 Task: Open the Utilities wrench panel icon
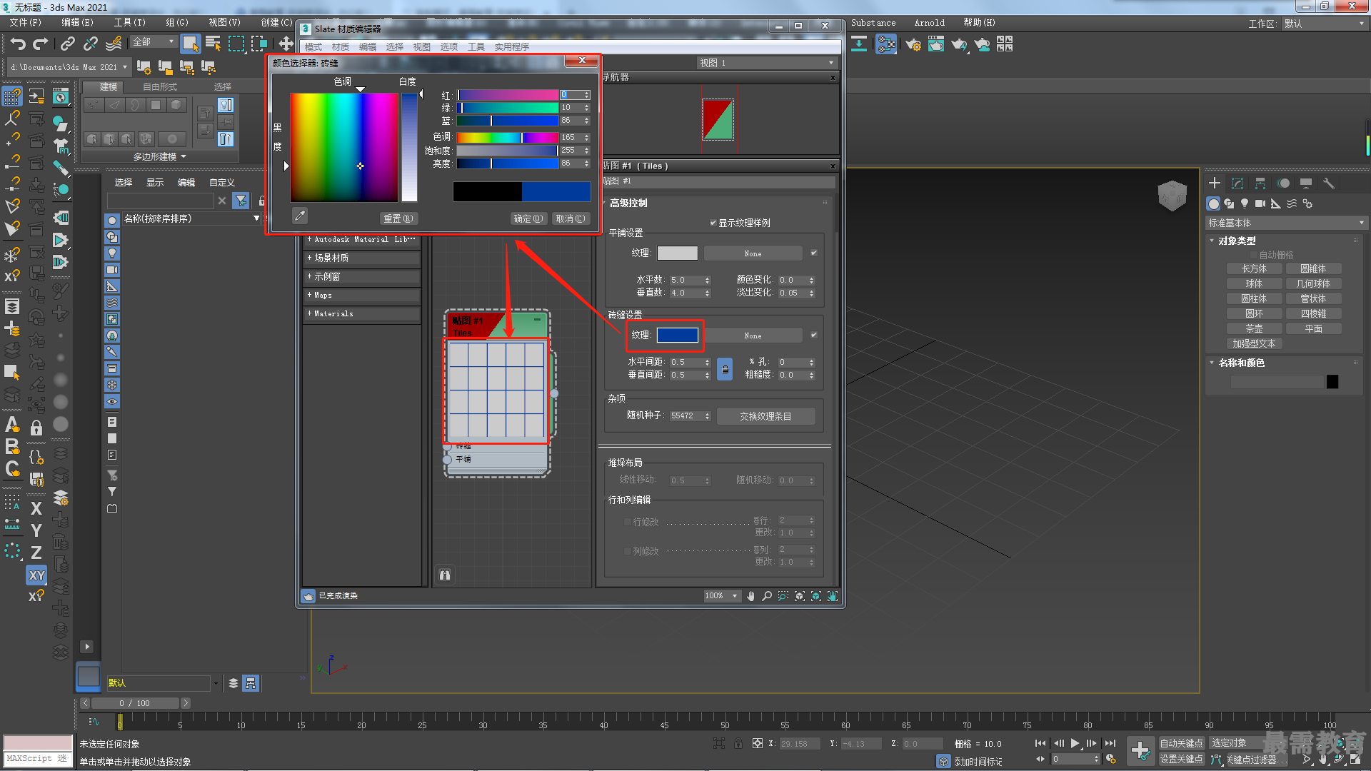point(1328,183)
